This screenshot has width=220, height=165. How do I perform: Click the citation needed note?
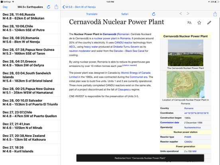pos(130,65)
